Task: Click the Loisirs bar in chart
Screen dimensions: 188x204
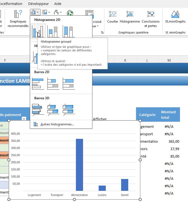Action: [102, 188]
